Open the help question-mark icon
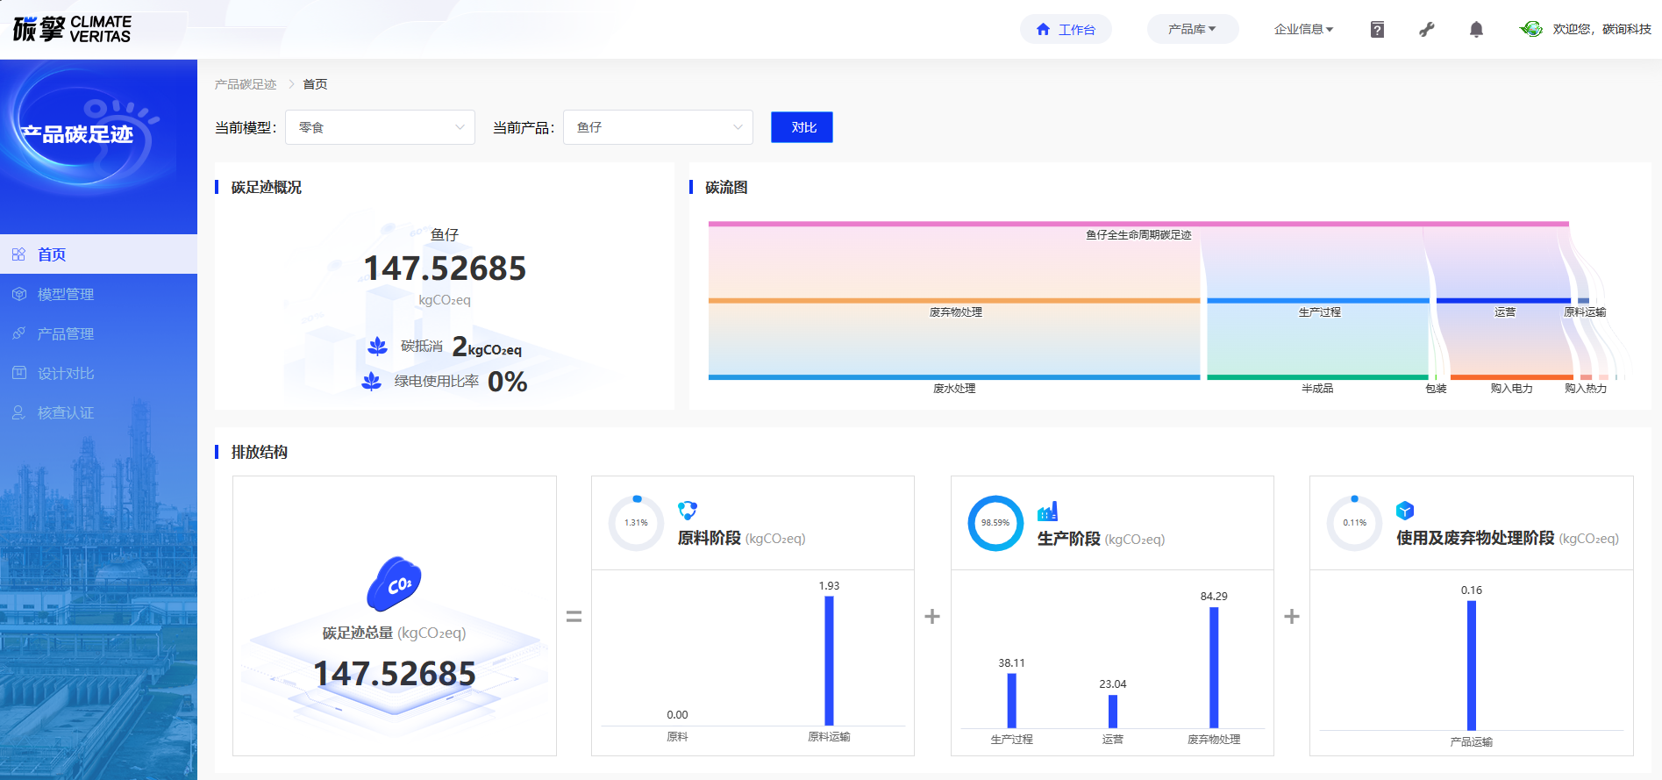The width and height of the screenshot is (1662, 780). point(1377,30)
